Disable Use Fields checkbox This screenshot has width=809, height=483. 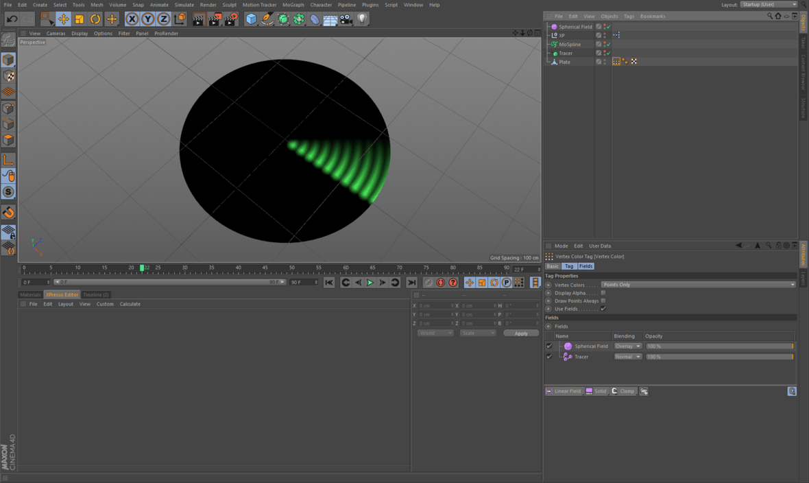pos(603,308)
